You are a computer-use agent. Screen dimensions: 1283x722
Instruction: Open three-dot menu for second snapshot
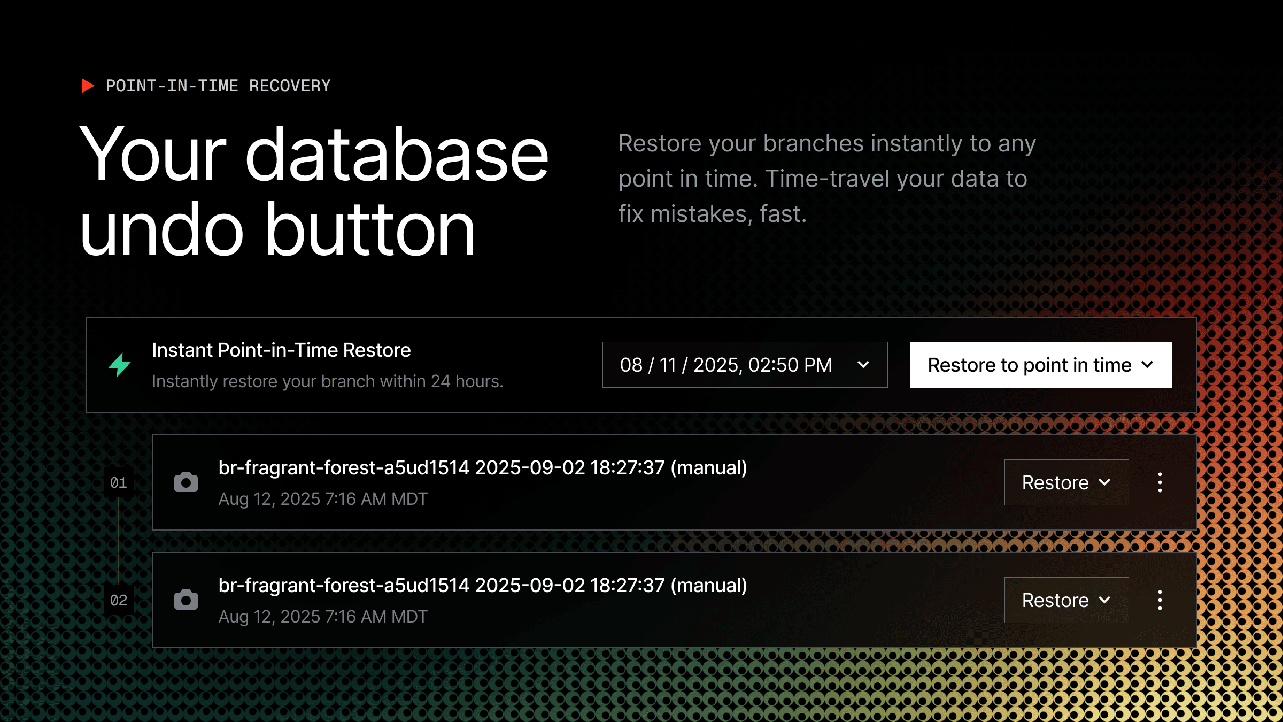pyautogui.click(x=1160, y=600)
